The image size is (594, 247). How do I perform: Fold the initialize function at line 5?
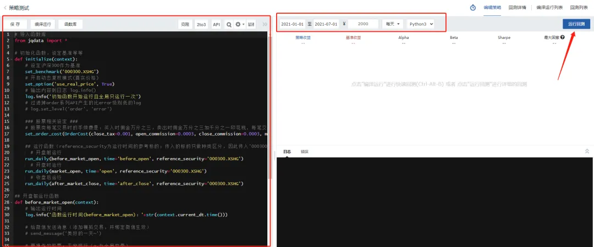point(13,59)
